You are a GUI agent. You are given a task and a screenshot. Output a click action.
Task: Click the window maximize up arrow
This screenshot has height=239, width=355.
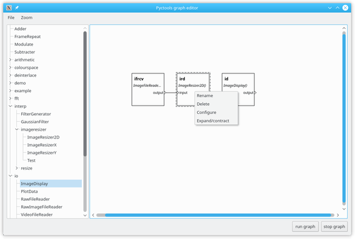point(338,8)
